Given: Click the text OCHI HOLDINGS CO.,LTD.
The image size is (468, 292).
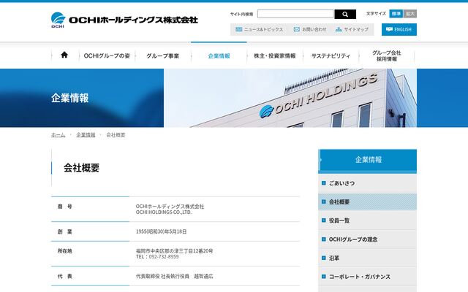Looking at the screenshot, I should (164, 212).
